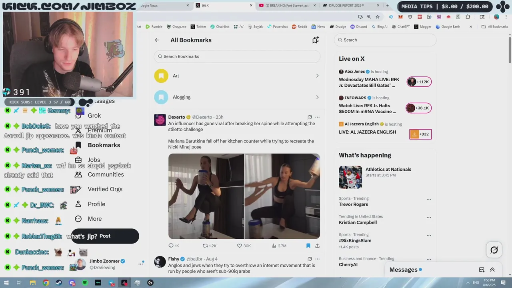
Task: Click the floating Grok button
Action: pyautogui.click(x=494, y=250)
